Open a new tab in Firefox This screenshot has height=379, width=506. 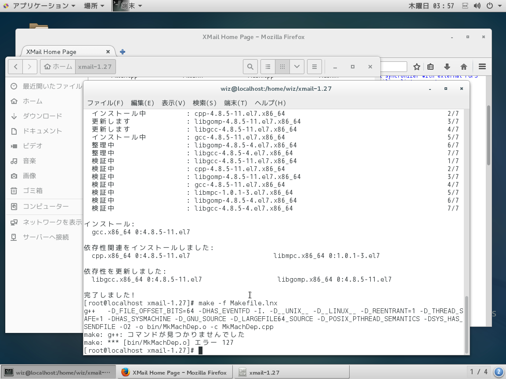(x=123, y=52)
